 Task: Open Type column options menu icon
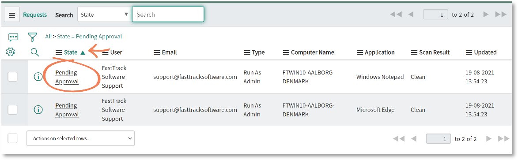click(x=247, y=52)
